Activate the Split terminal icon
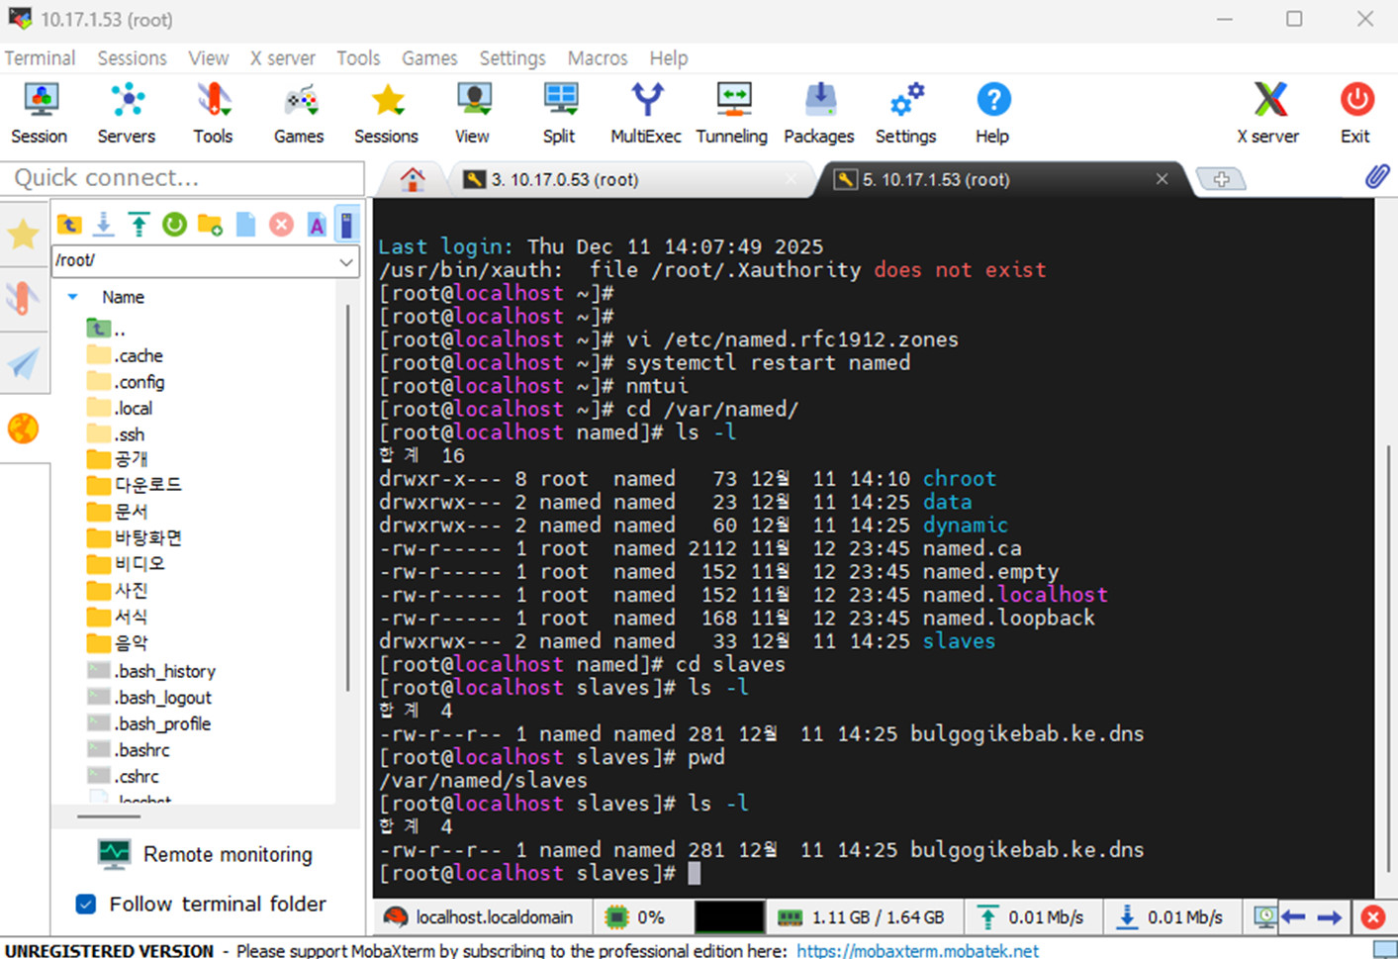Viewport: 1398px width, 959px height. (560, 113)
